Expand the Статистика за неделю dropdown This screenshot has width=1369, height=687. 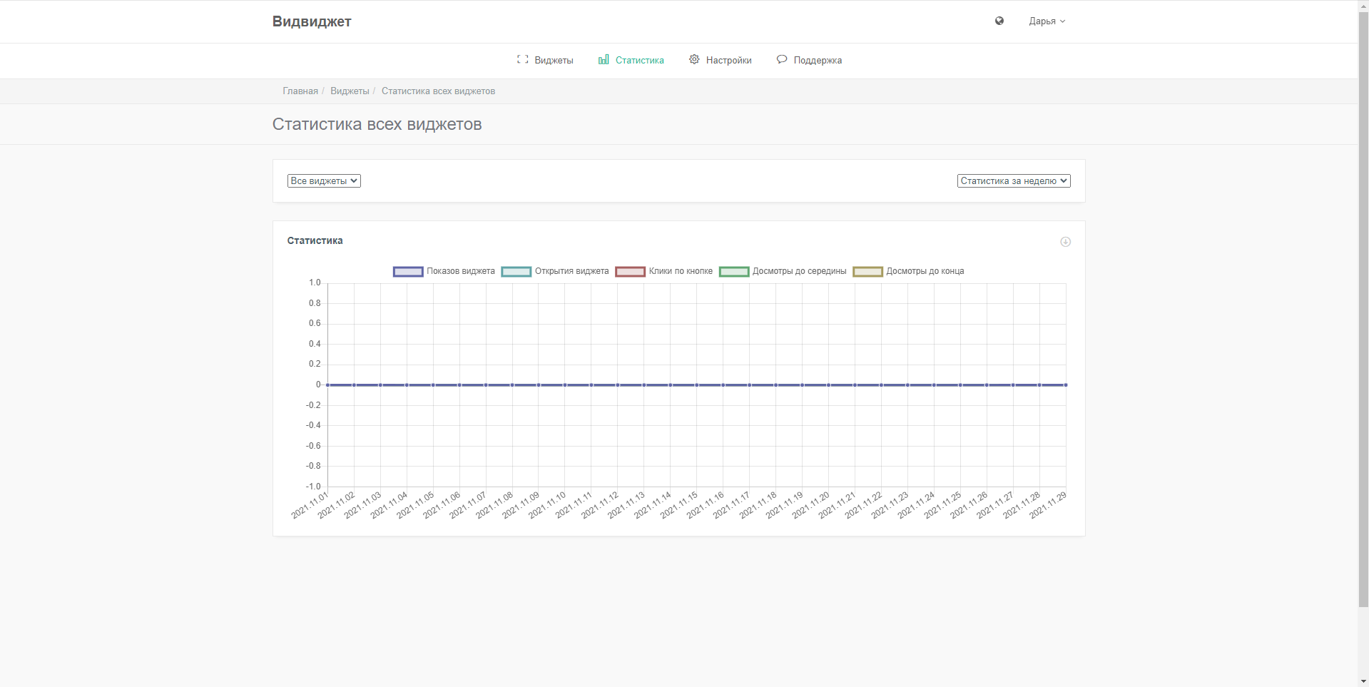tap(1014, 181)
